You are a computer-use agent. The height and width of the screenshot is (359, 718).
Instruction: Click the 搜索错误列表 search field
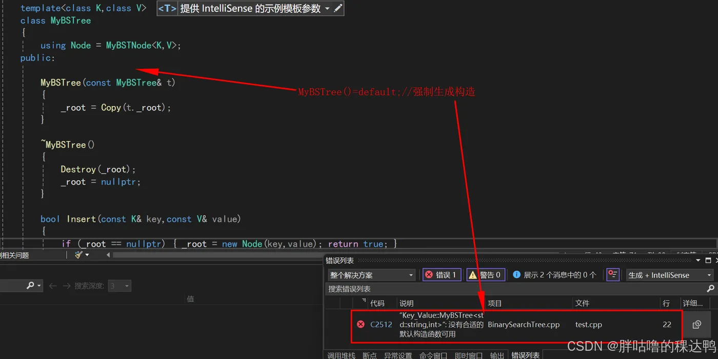[515, 289]
